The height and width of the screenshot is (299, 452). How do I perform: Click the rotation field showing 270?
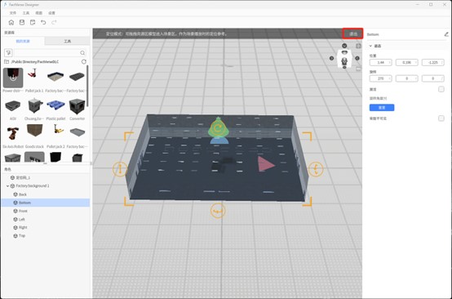(380, 78)
